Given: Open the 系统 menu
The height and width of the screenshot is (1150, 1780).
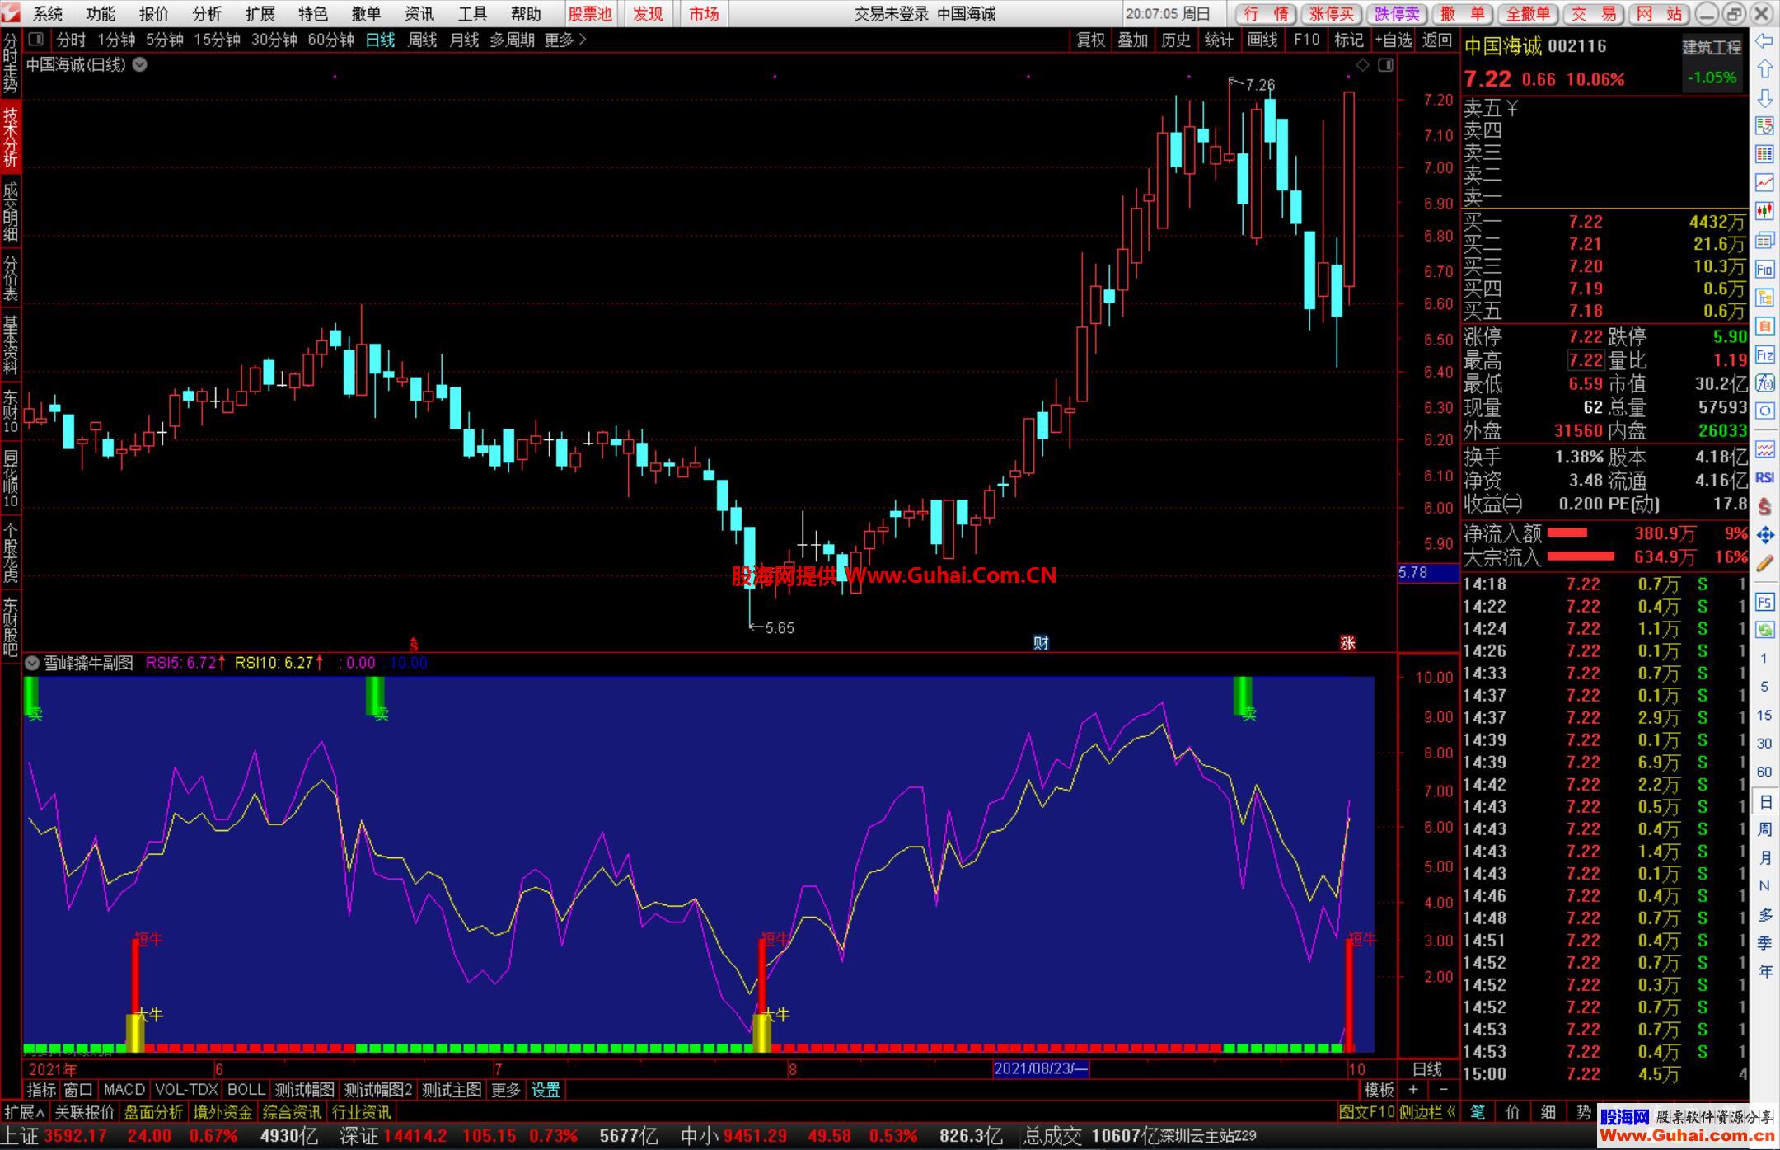Looking at the screenshot, I should pos(48,14).
